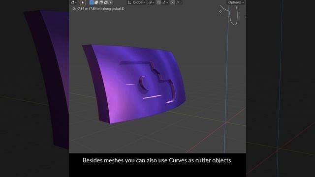This screenshot has height=177, width=315.
Task: Open the proportional falloff curve menu
Action: [x=179, y=2]
